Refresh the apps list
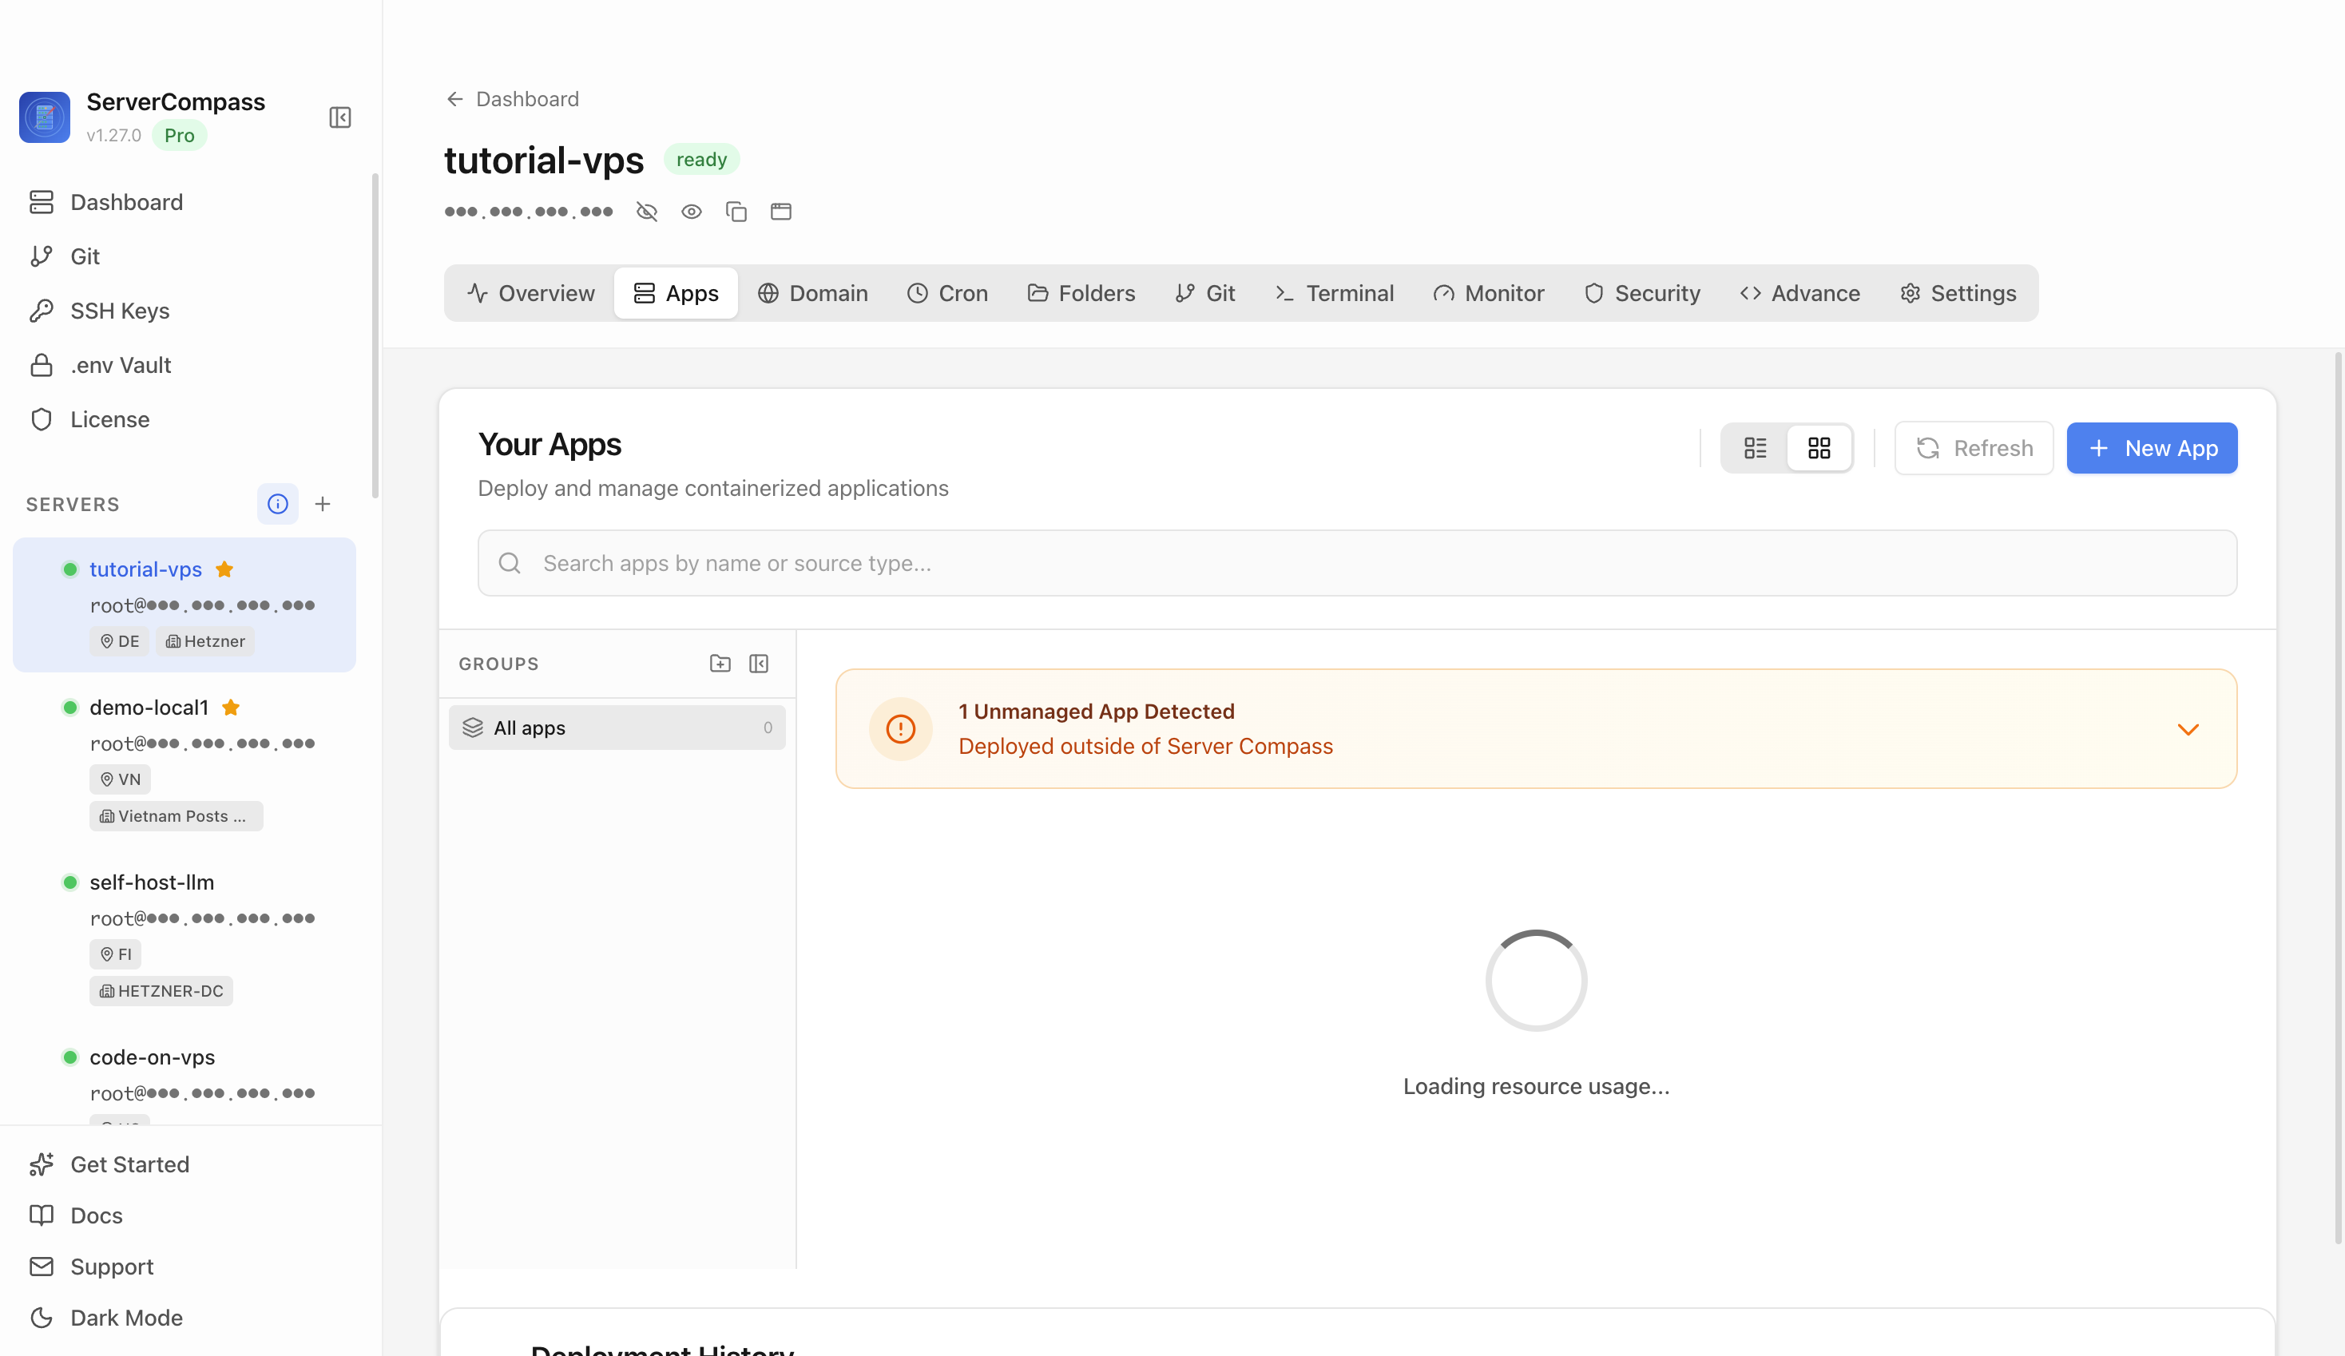The width and height of the screenshot is (2345, 1356). (x=1974, y=449)
